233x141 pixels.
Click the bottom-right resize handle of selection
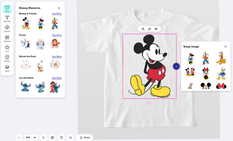click(x=176, y=99)
